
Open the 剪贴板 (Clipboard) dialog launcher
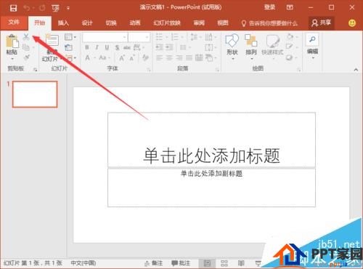coord(36,70)
